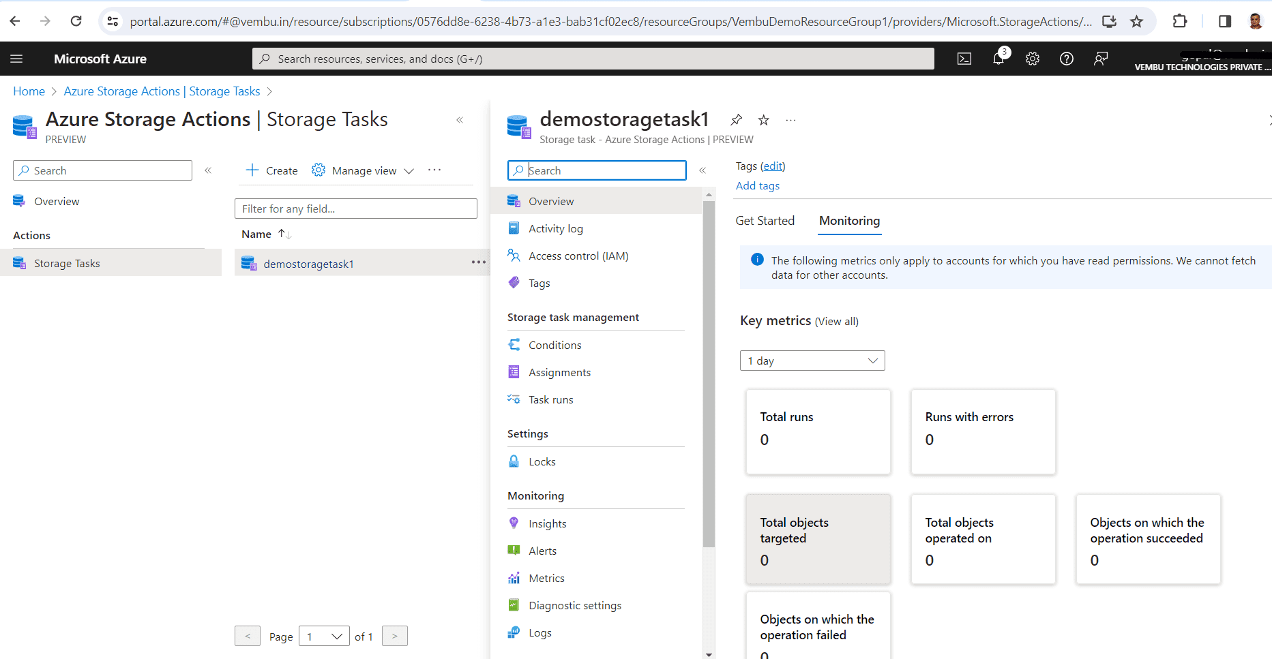Open the 1 day time range dropdown
Viewport: 1272px width, 659px height.
pos(812,361)
